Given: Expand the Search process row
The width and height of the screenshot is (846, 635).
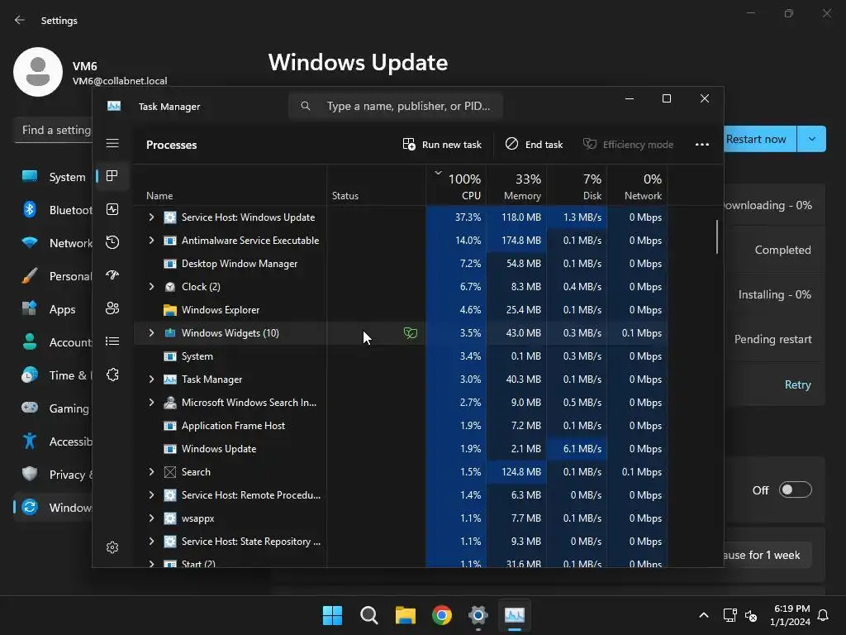Looking at the screenshot, I should [x=152, y=472].
